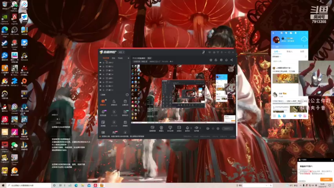This screenshot has height=188, width=334.
Task: Open the second tool in toolbox top row
Action: pos(114,102)
